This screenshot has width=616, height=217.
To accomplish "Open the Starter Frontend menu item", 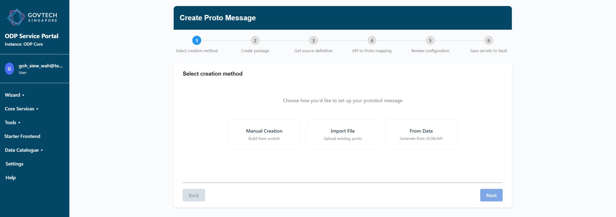I will tap(22, 136).
